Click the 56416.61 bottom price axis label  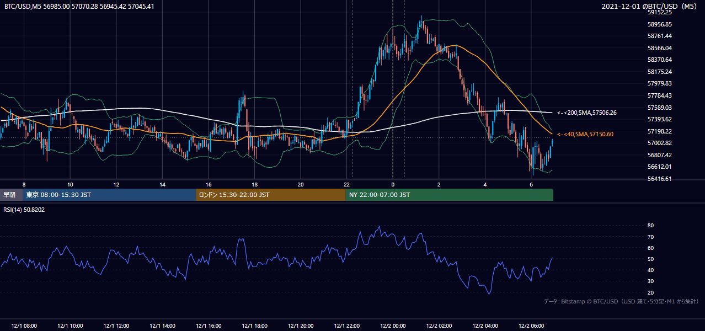coord(659,179)
